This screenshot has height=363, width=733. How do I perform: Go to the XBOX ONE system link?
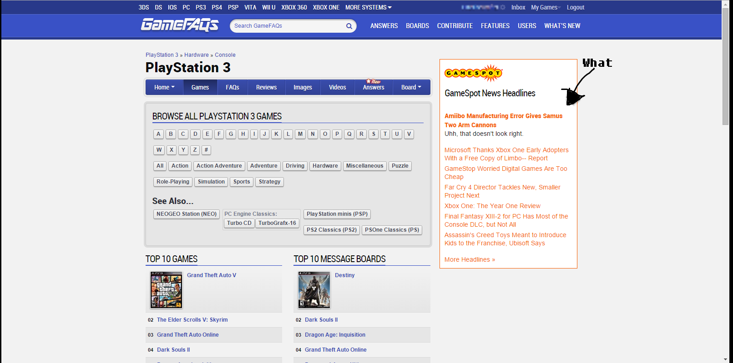[x=326, y=7]
